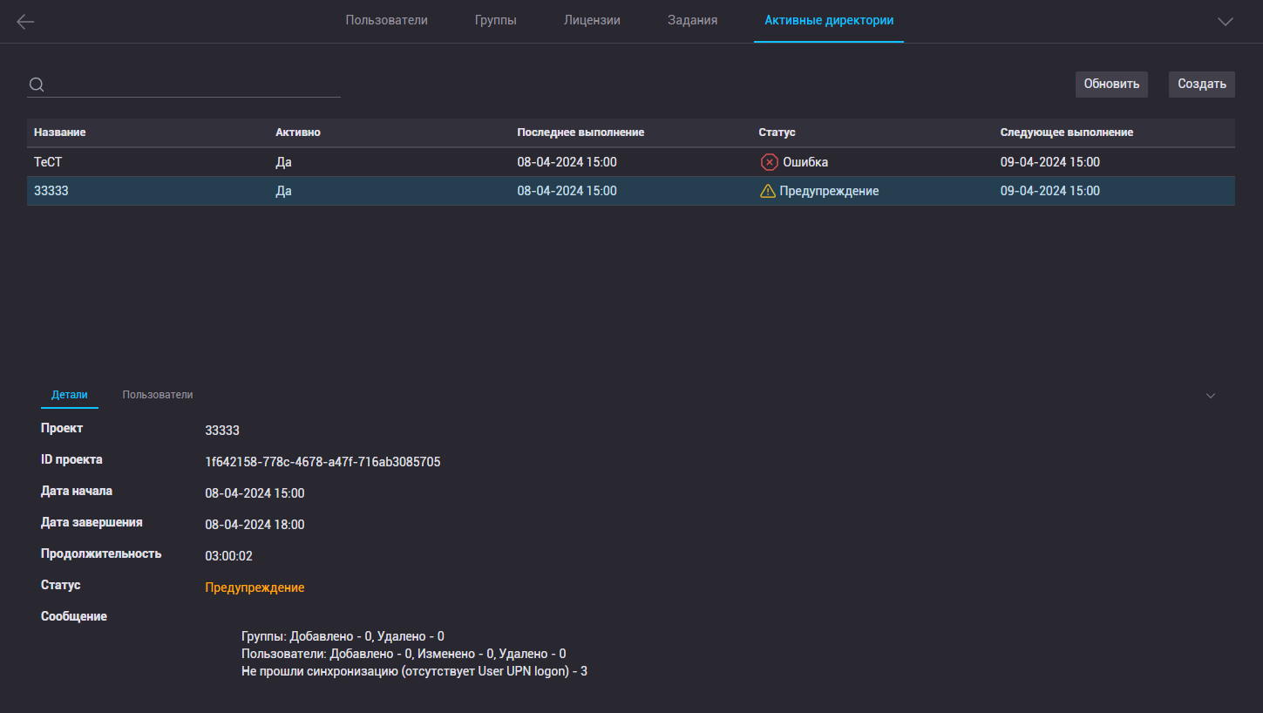Click the project ID value 1f642158-778c
The width and height of the screenshot is (1263, 713).
(323, 462)
